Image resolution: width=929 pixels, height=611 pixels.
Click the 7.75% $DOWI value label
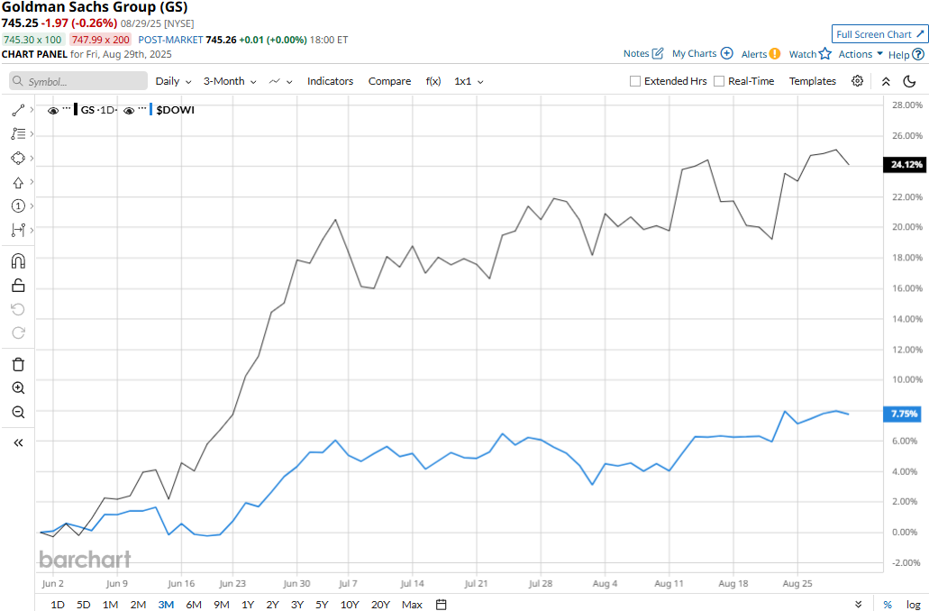click(x=902, y=414)
